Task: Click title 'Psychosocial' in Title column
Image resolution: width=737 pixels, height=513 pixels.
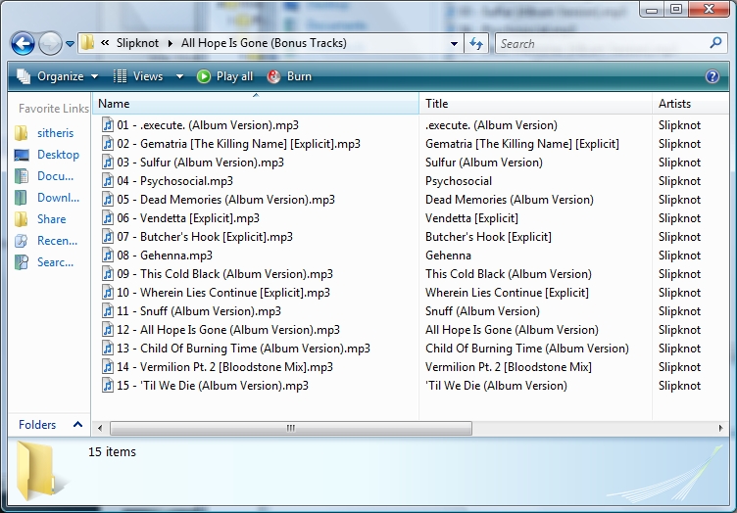Action: (459, 181)
